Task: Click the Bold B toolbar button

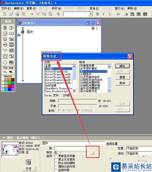Action: click(x=97, y=14)
